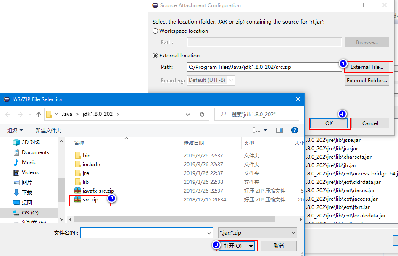Image resolution: width=398 pixels, height=256 pixels.
Task: Select the External location radio button
Action: point(156,56)
